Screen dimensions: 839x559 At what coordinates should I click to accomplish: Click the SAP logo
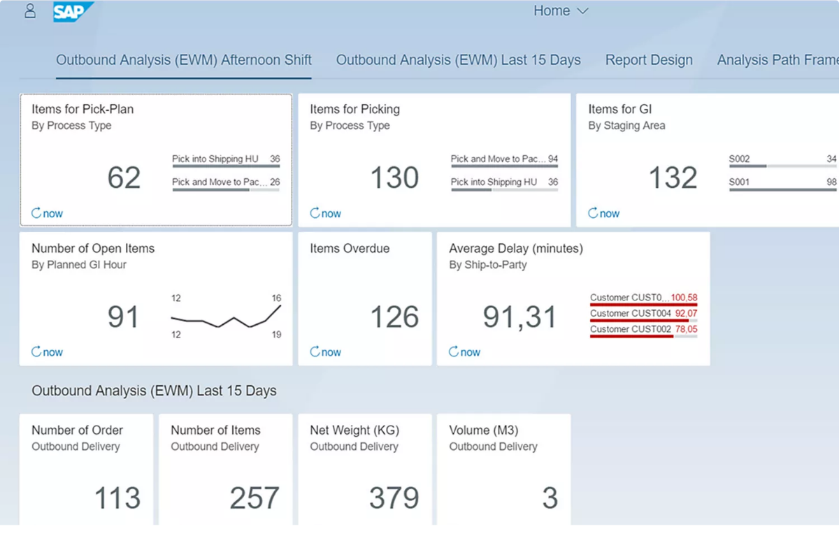[72, 12]
